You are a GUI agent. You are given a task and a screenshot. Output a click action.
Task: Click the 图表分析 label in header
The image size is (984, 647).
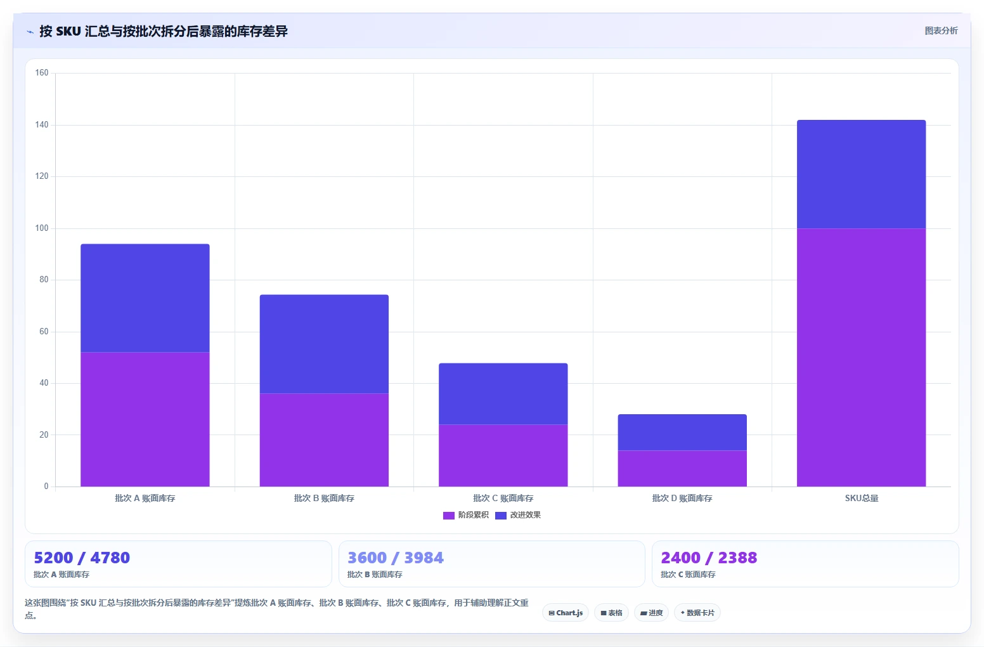[941, 30]
